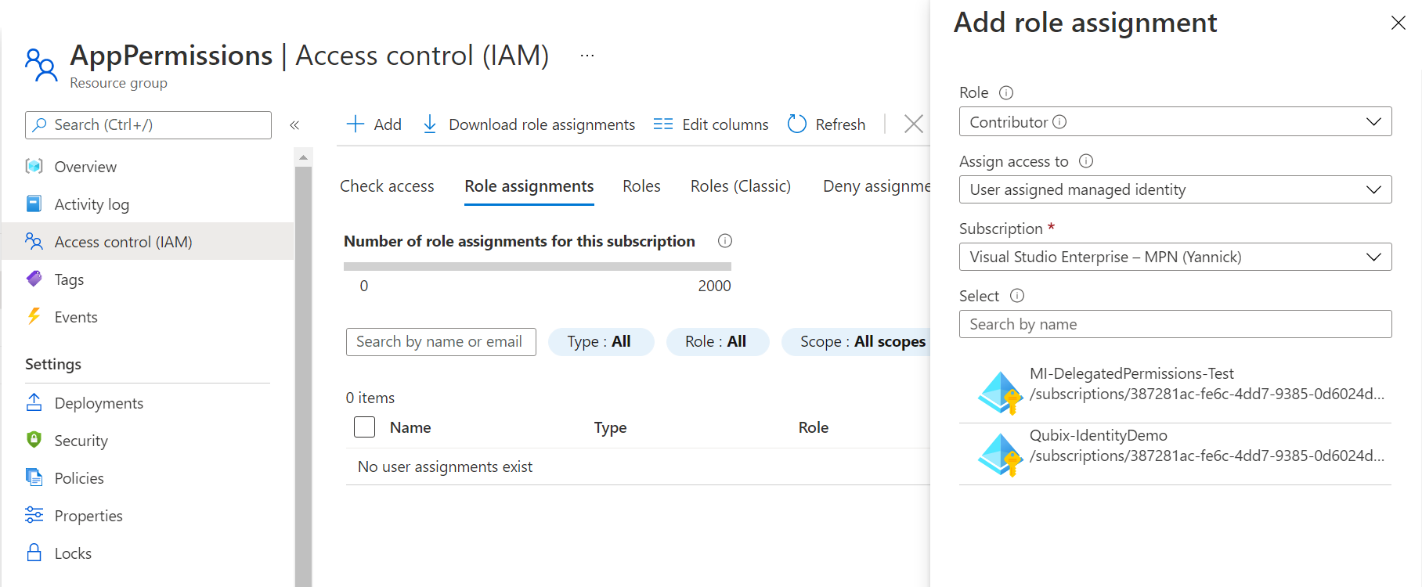The width and height of the screenshot is (1422, 587).
Task: Click the Access control (IAM) people icon
Action: click(34, 241)
